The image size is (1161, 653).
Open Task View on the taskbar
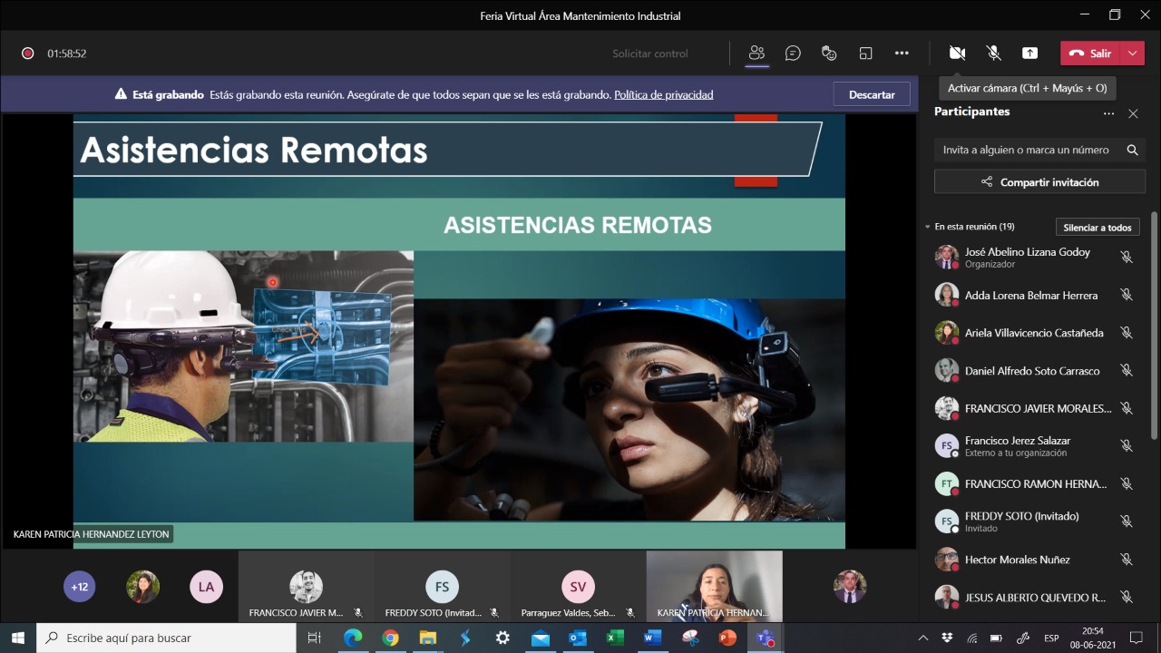[314, 638]
